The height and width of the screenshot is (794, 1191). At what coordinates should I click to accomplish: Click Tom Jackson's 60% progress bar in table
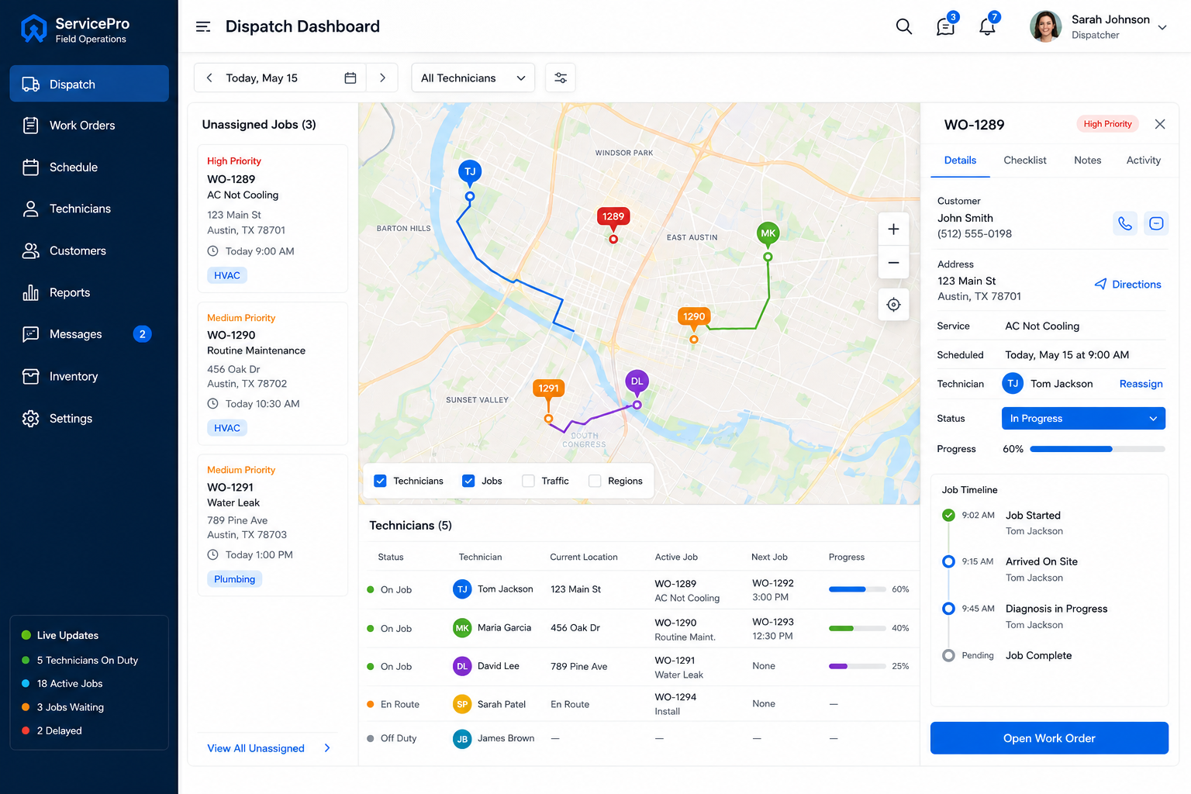(x=857, y=589)
